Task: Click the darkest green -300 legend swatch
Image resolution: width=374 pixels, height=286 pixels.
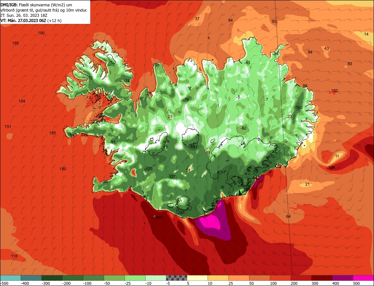Action: point(52,278)
